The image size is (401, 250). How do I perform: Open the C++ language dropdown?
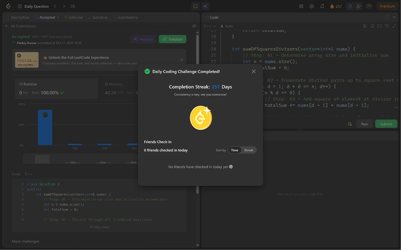tap(210, 26)
